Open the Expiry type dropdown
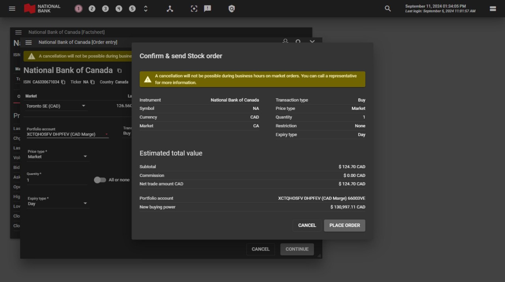 [x=58, y=204]
